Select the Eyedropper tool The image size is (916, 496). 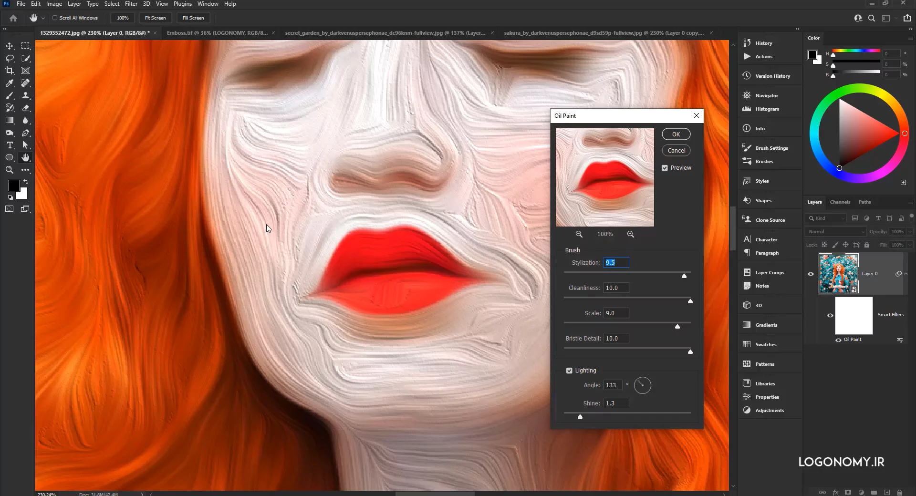coord(10,83)
